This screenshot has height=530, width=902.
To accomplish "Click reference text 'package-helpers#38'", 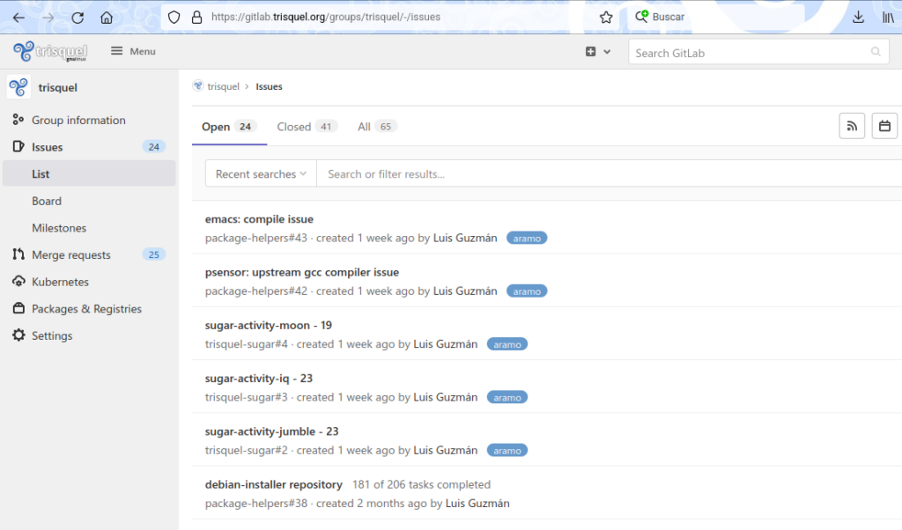I will [x=256, y=504].
